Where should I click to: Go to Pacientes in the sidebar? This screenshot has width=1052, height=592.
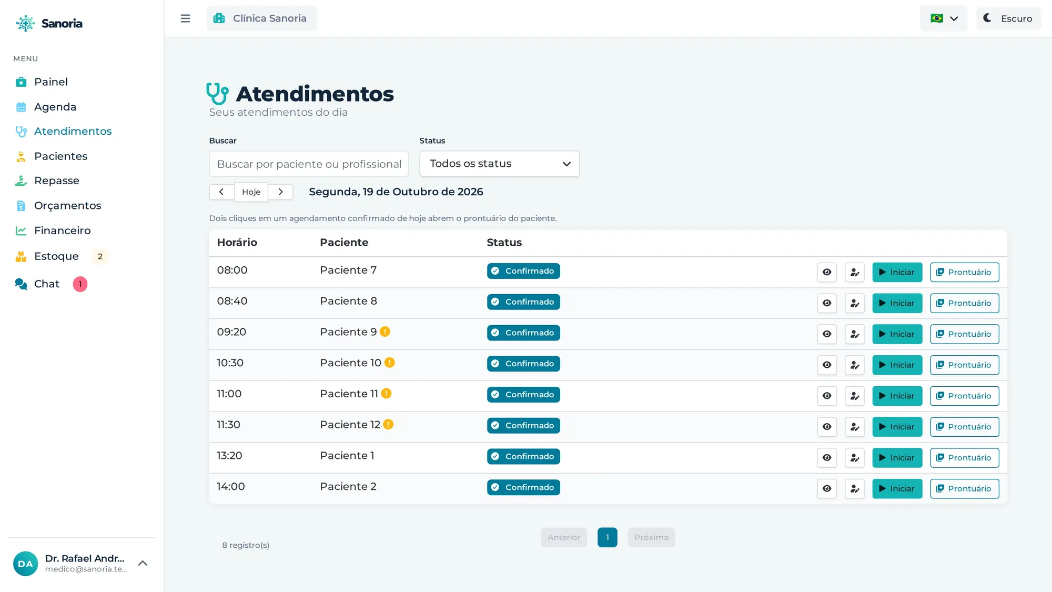61,156
